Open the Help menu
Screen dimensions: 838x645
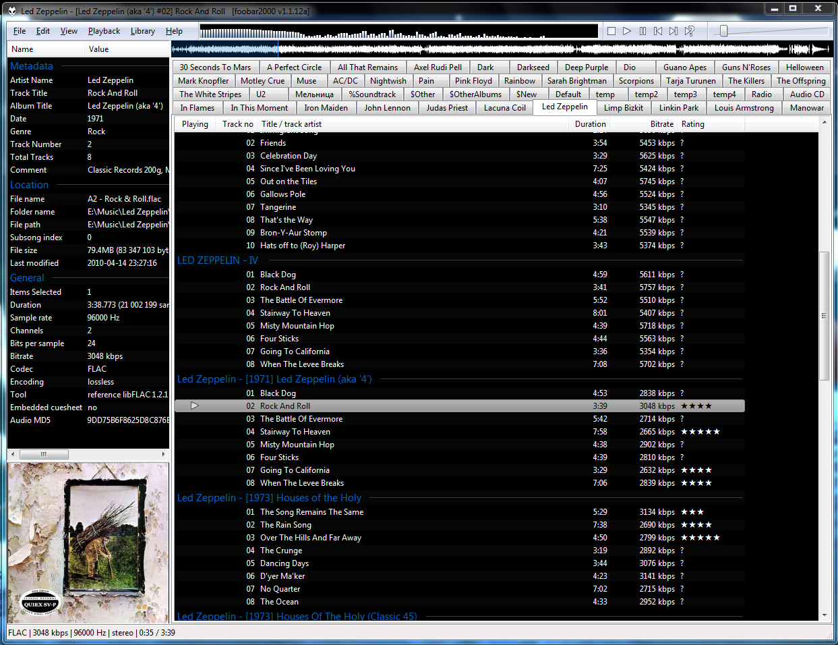[174, 31]
